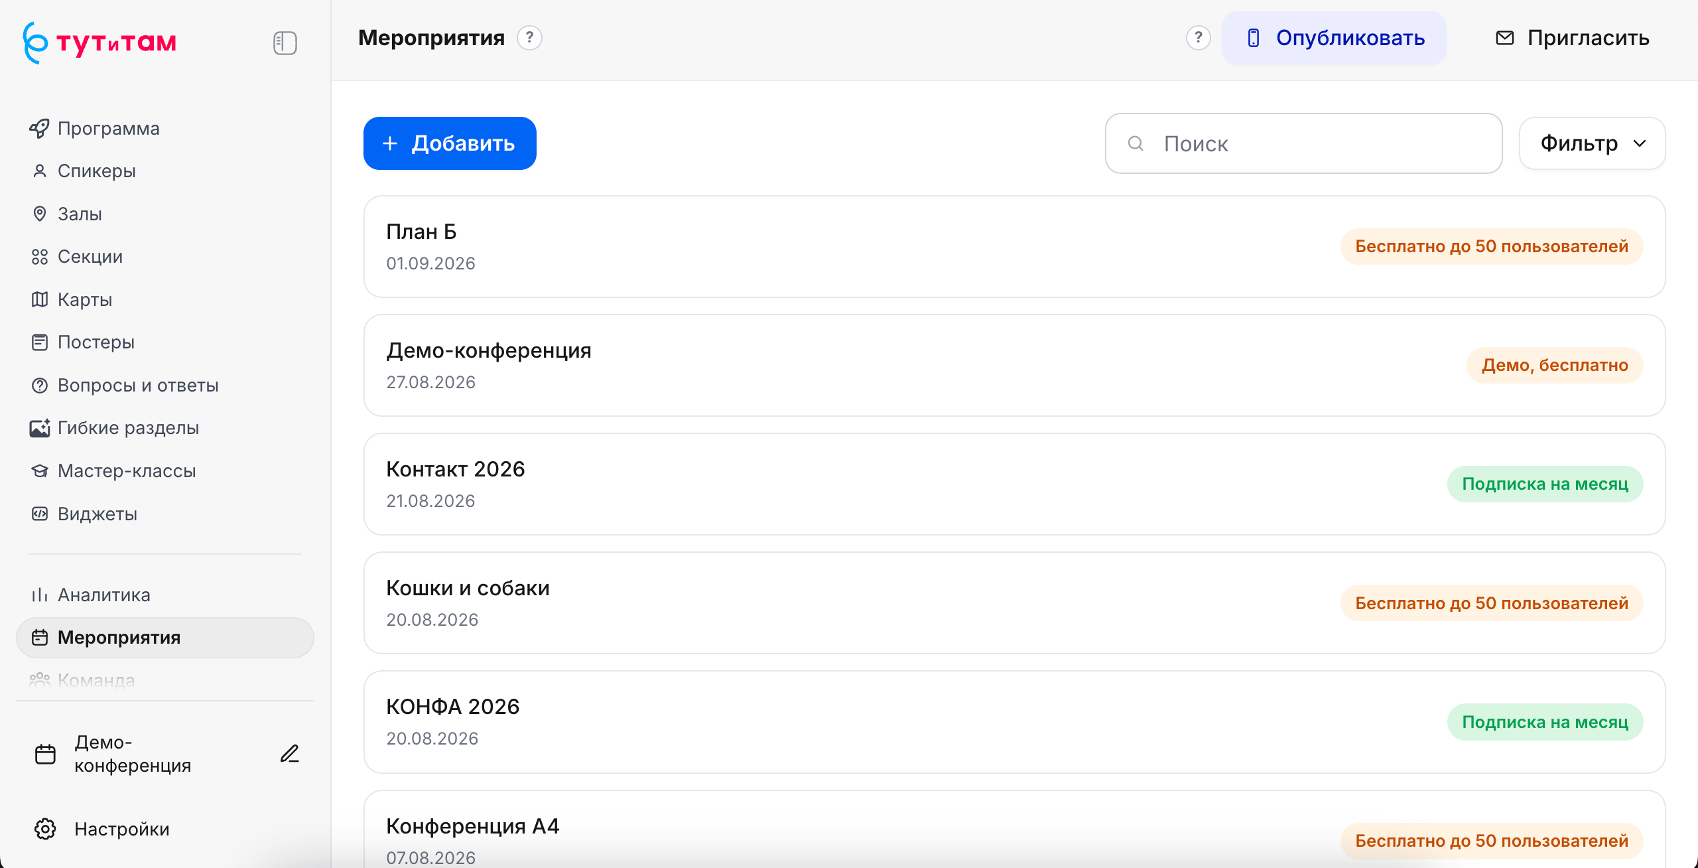Click the Гибкие разделы image icon

(x=40, y=428)
